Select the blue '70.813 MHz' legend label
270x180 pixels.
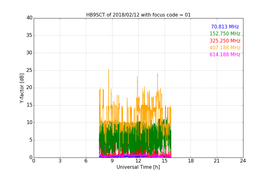coord(225,27)
